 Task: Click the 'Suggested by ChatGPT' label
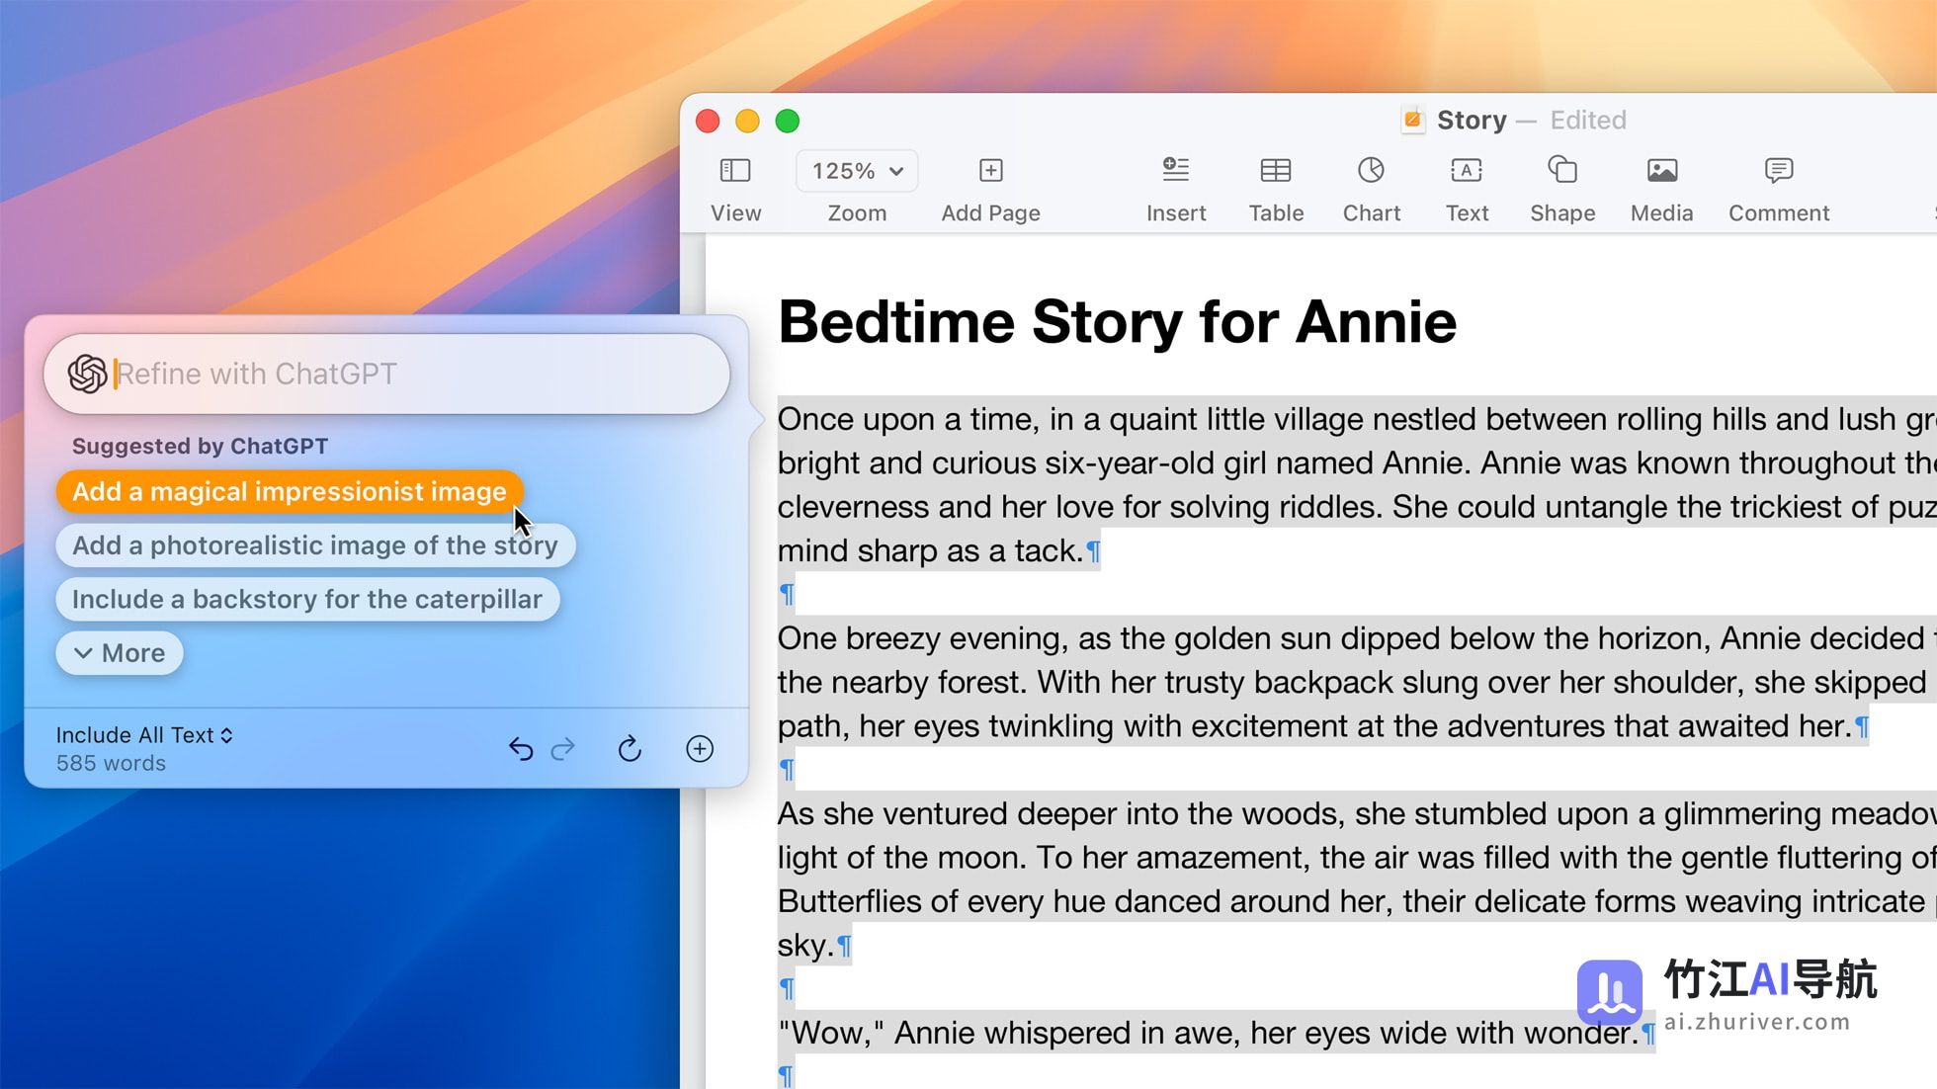[x=200, y=446]
